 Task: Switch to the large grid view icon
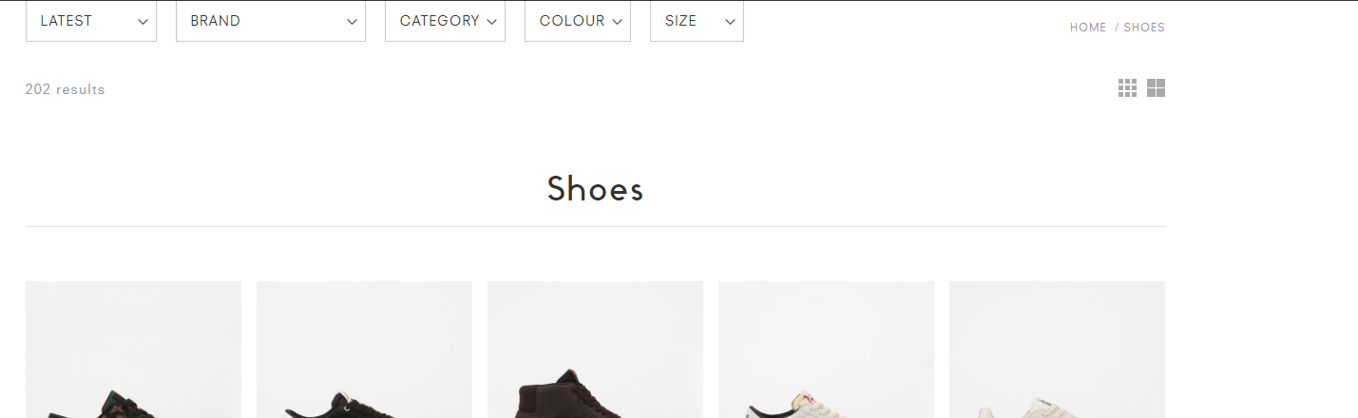click(x=1156, y=88)
